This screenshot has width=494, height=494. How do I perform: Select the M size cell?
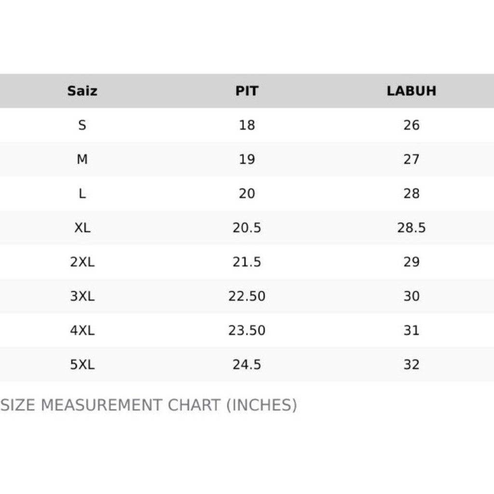click(x=82, y=159)
